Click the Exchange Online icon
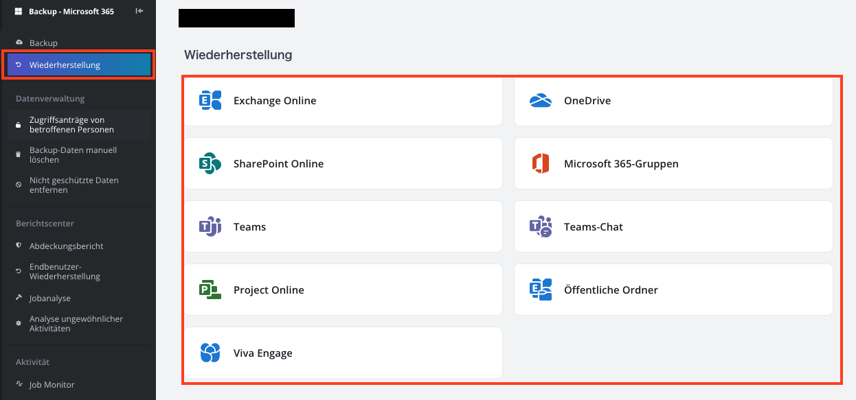The image size is (856, 400). [210, 101]
